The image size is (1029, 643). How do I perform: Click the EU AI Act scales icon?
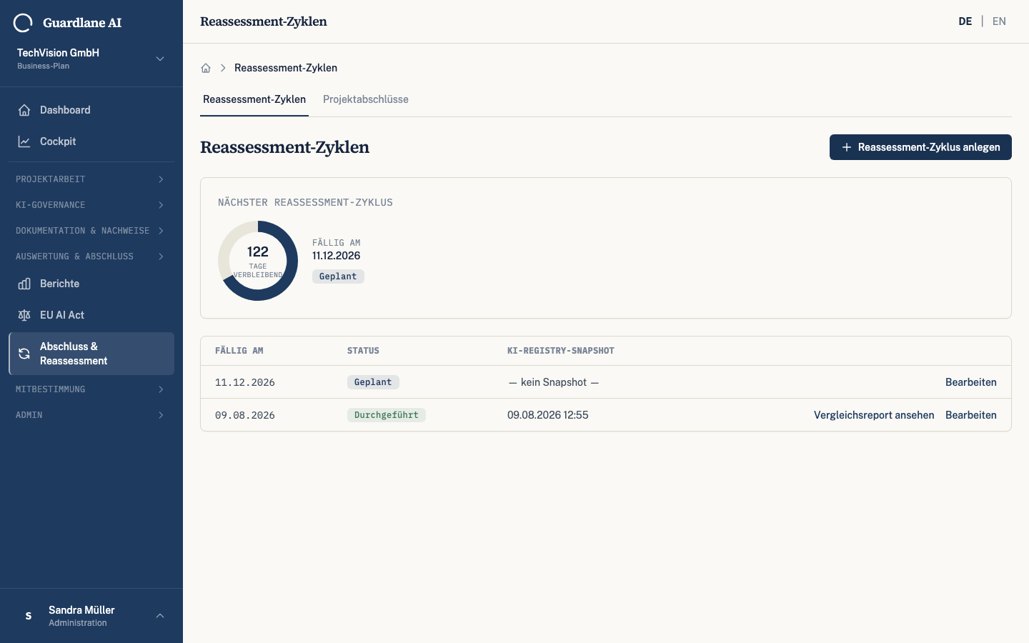coord(24,315)
